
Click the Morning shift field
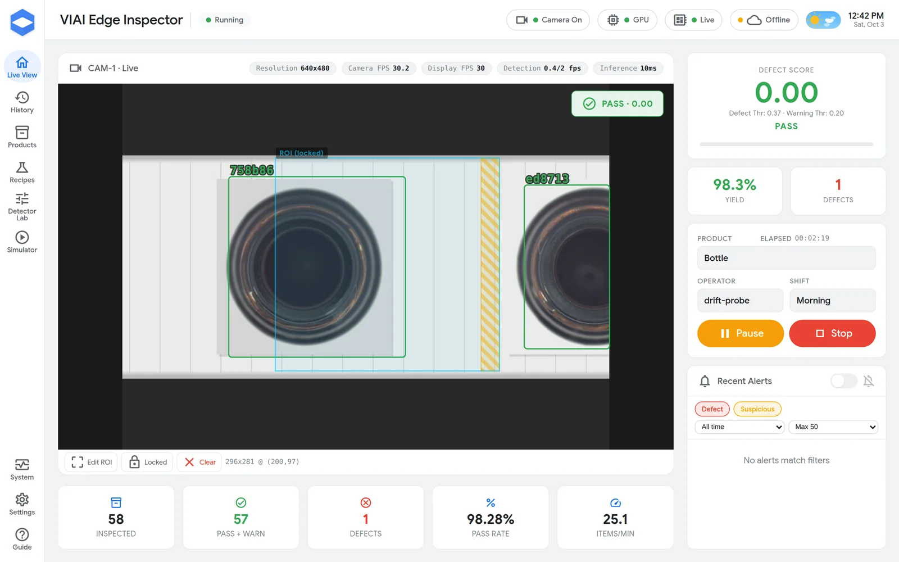coord(833,301)
